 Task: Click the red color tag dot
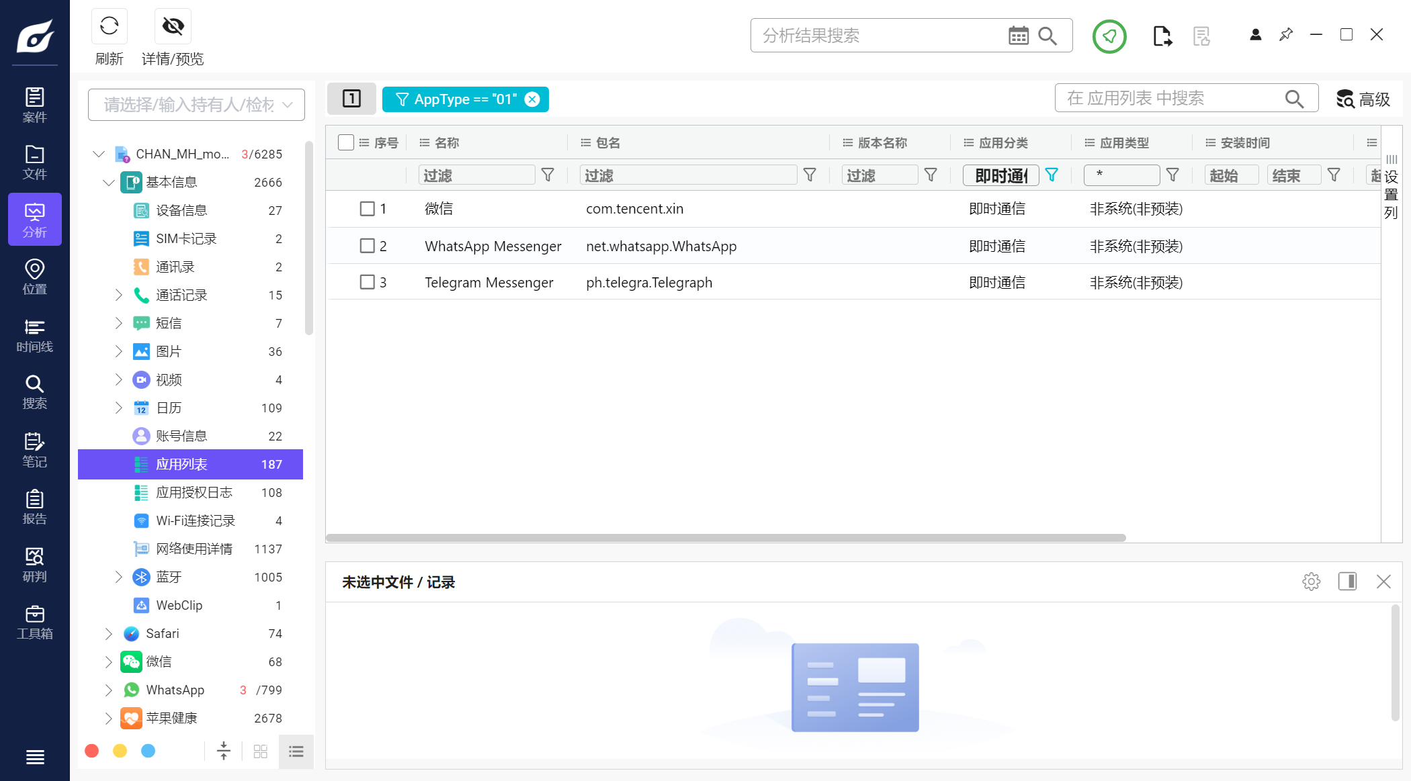[x=92, y=751]
